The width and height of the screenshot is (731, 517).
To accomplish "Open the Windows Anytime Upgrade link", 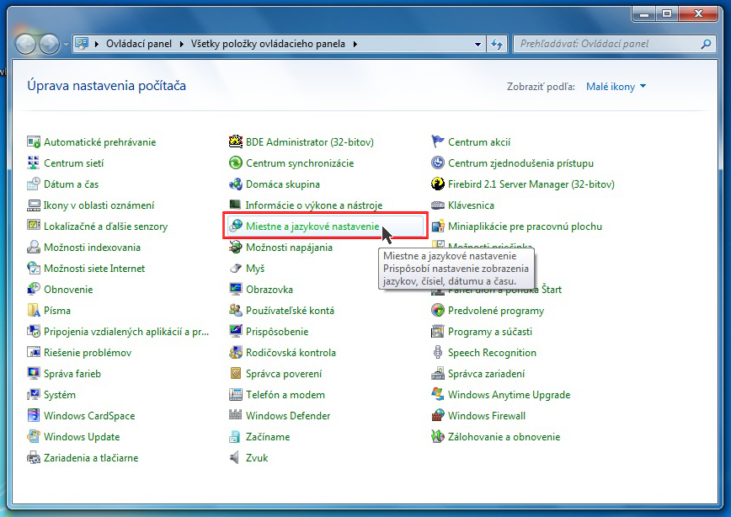I will pyautogui.click(x=509, y=394).
